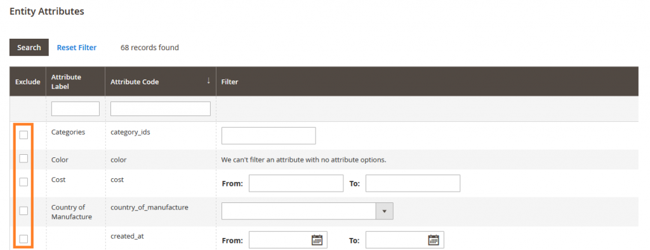Viewport: 650px width, 250px height.
Task: Click the Filter column header
Action: (427, 82)
